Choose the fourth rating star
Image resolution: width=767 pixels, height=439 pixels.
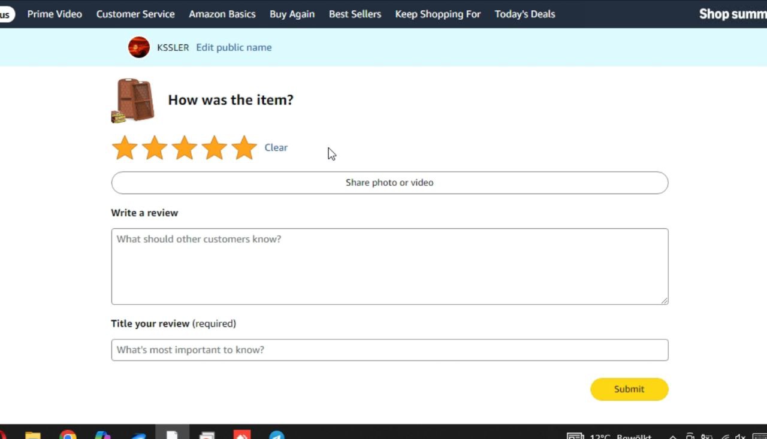tap(215, 148)
